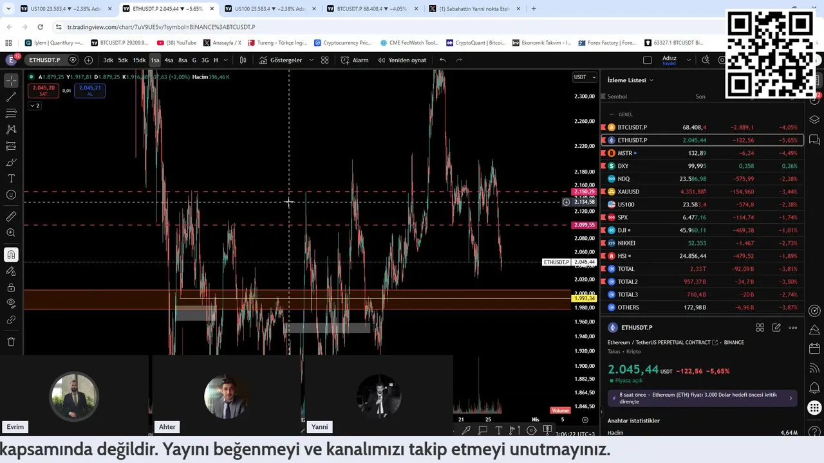Select the 15dk timeframe

pyautogui.click(x=139, y=60)
